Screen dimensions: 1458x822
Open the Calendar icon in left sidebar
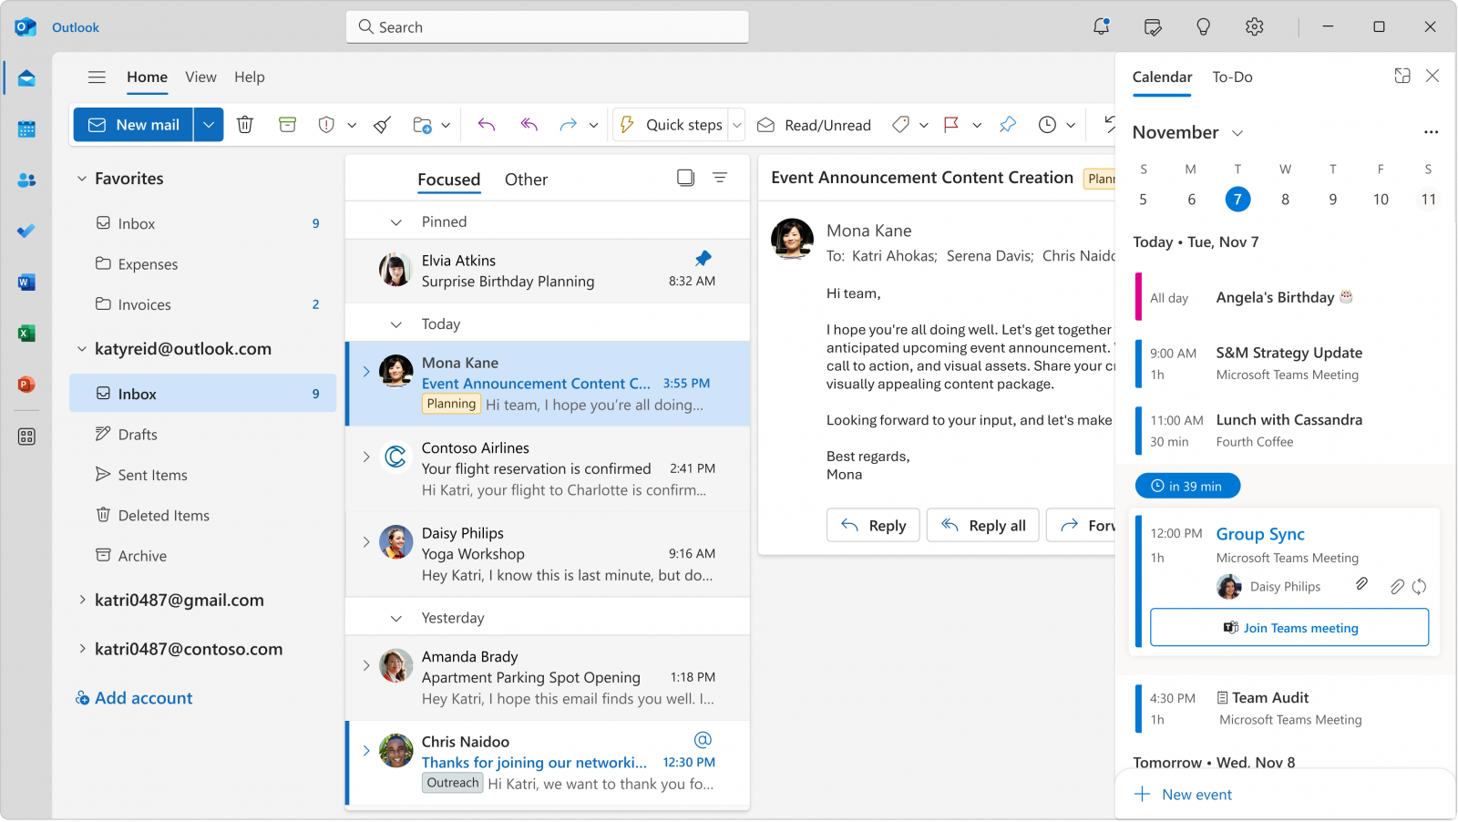pyautogui.click(x=26, y=129)
